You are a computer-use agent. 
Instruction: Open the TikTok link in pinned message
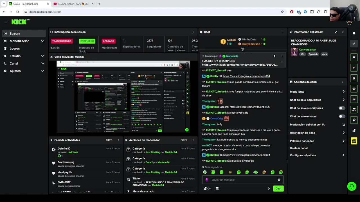(240, 65)
